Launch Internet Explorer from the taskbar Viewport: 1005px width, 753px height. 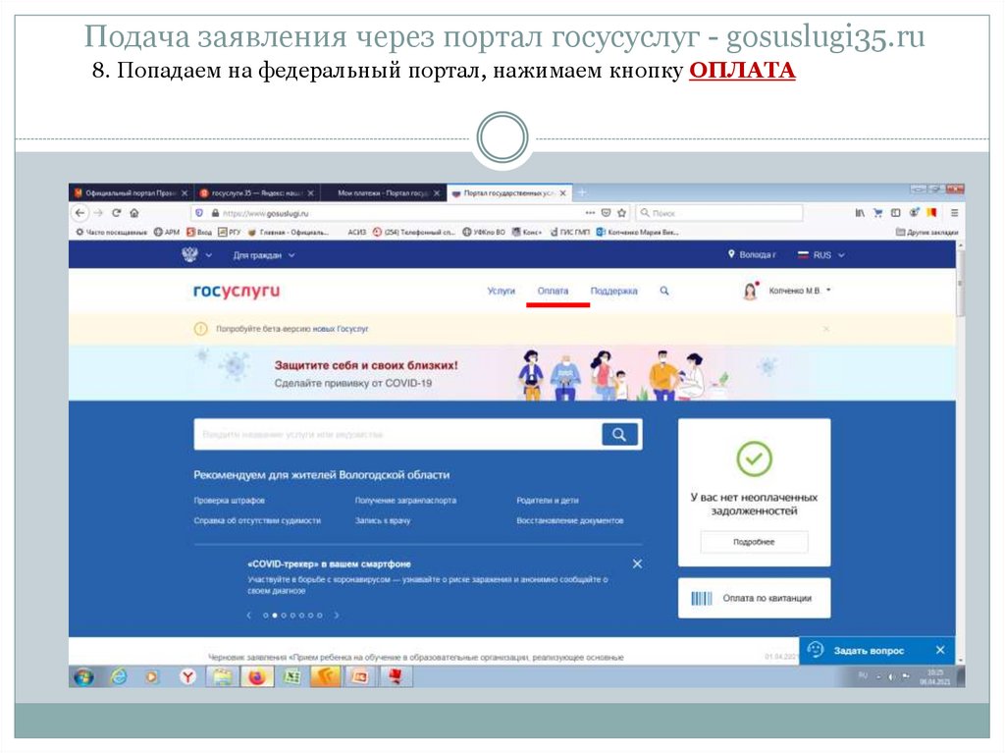(119, 676)
